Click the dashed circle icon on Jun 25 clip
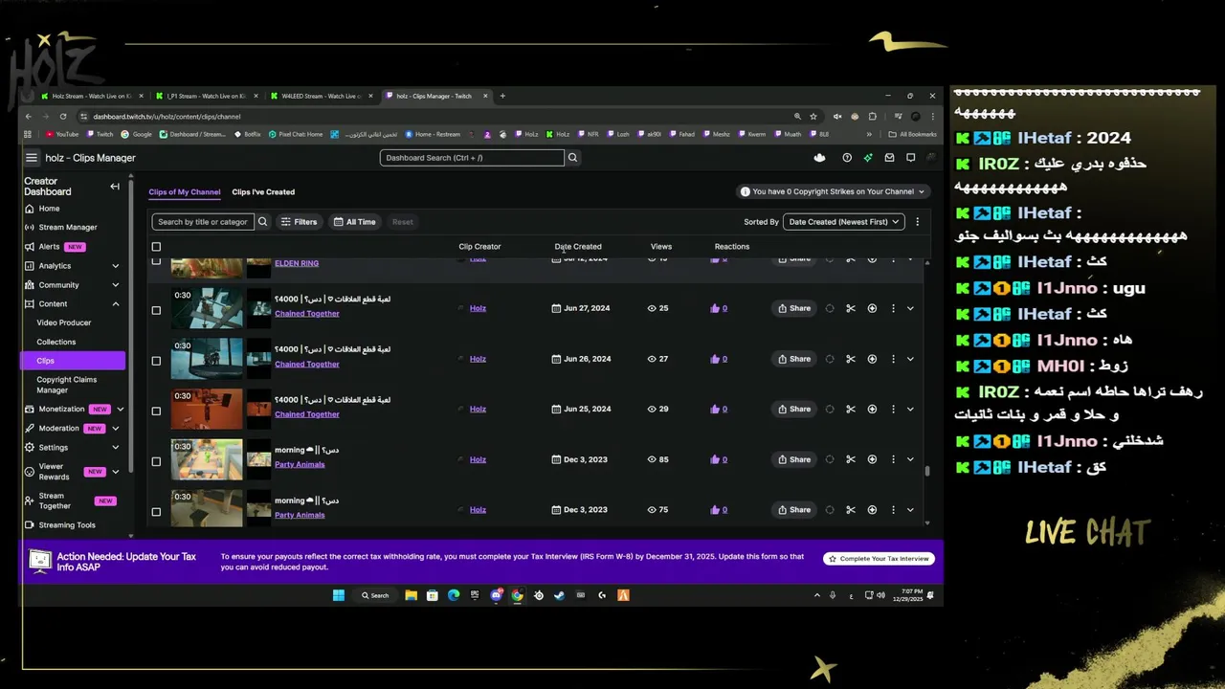Image resolution: width=1225 pixels, height=689 pixels. [x=829, y=410]
